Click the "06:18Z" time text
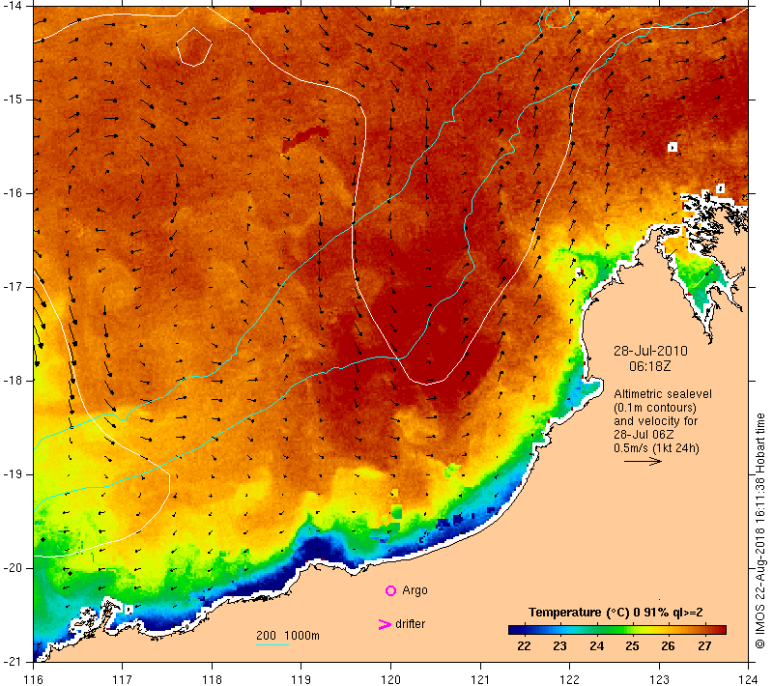The height and width of the screenshot is (686, 773). [x=649, y=366]
